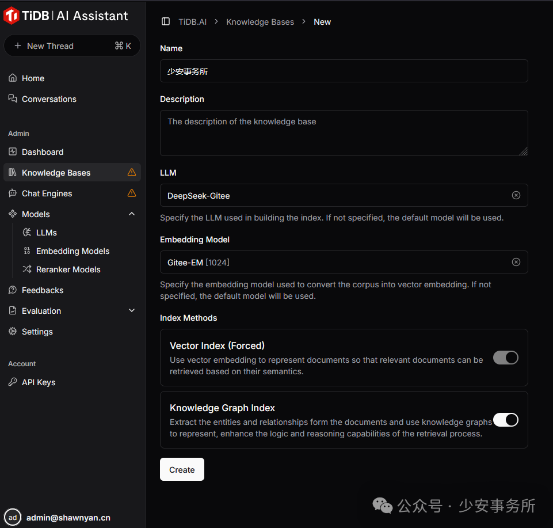Open Settings in sidebar
Screen dimensions: 553x528
pos(72,332)
